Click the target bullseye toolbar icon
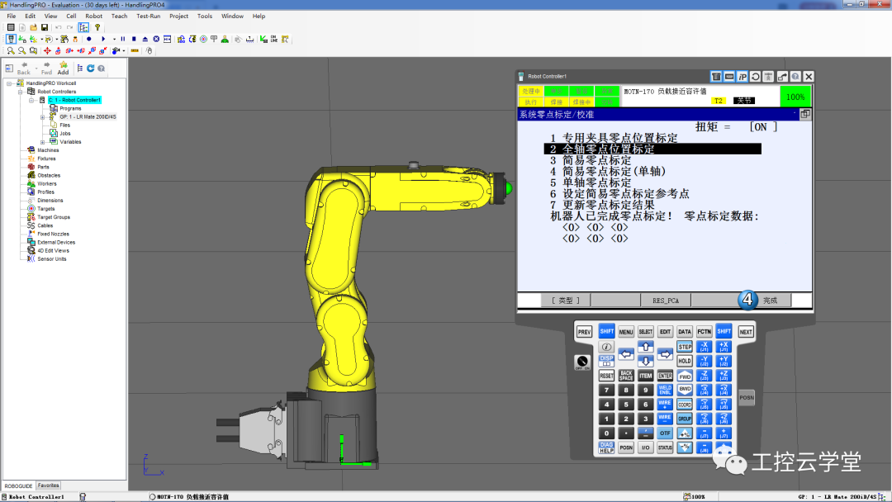Viewport: 892px width, 502px height. pyautogui.click(x=203, y=39)
